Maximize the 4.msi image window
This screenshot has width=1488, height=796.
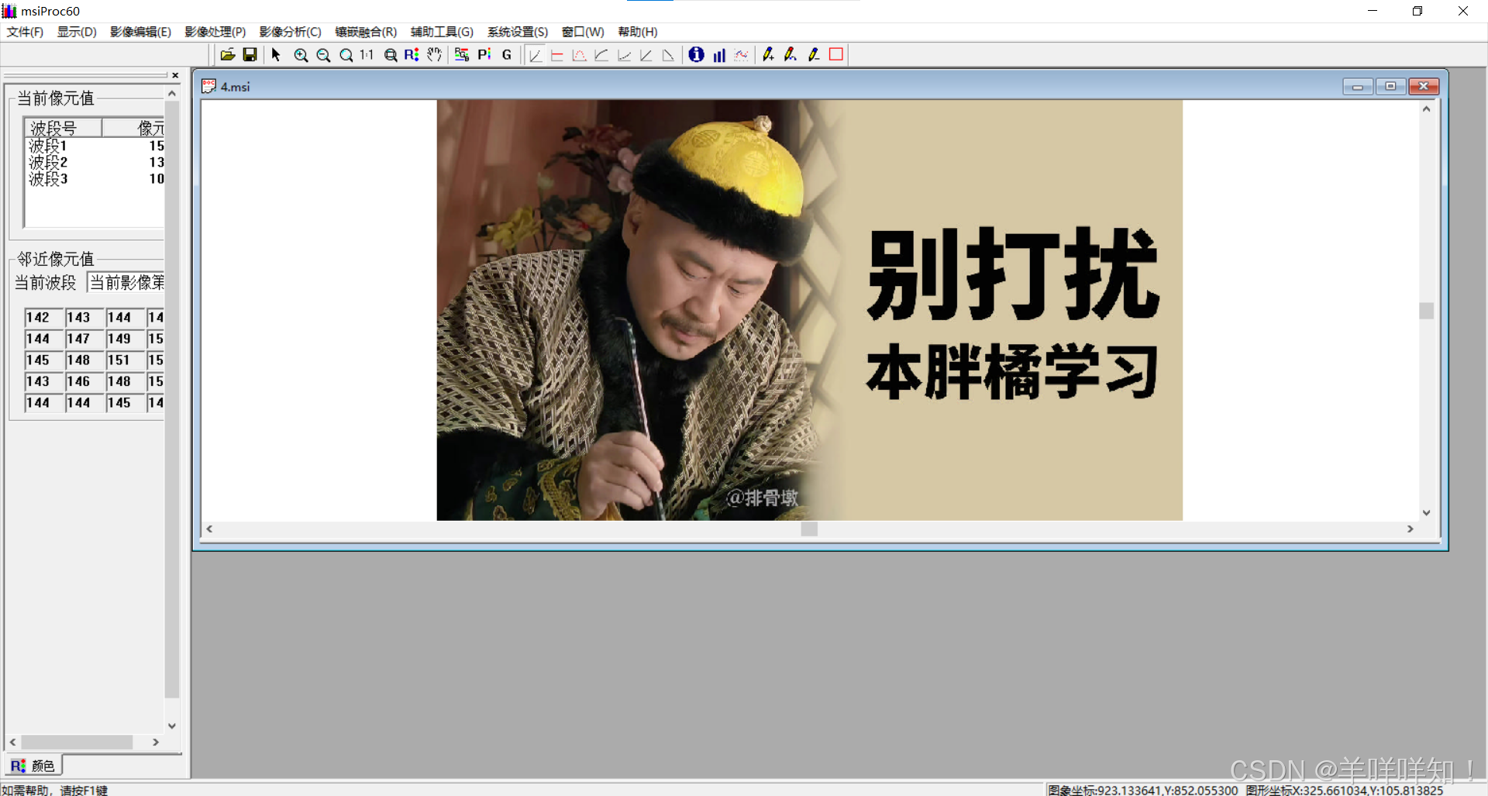[x=1390, y=87]
